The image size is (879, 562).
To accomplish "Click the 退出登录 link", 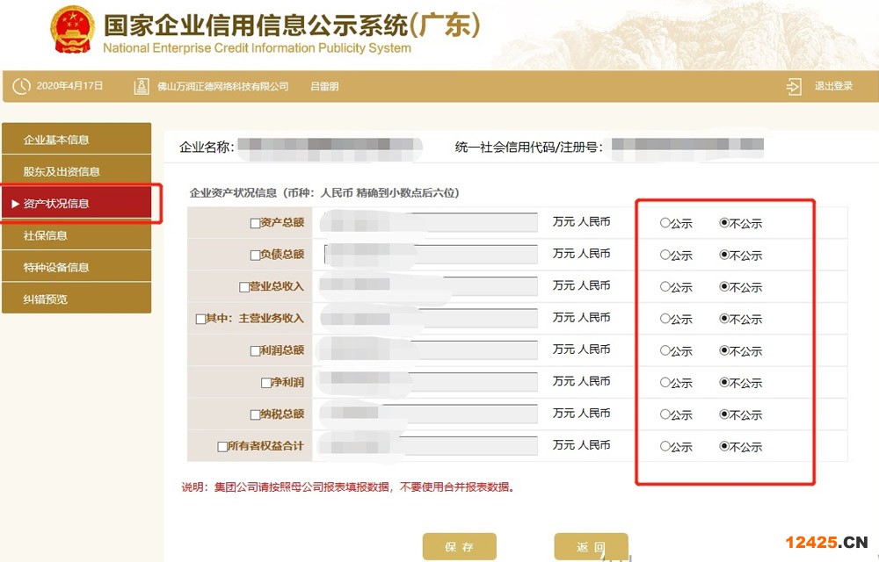I will point(833,86).
